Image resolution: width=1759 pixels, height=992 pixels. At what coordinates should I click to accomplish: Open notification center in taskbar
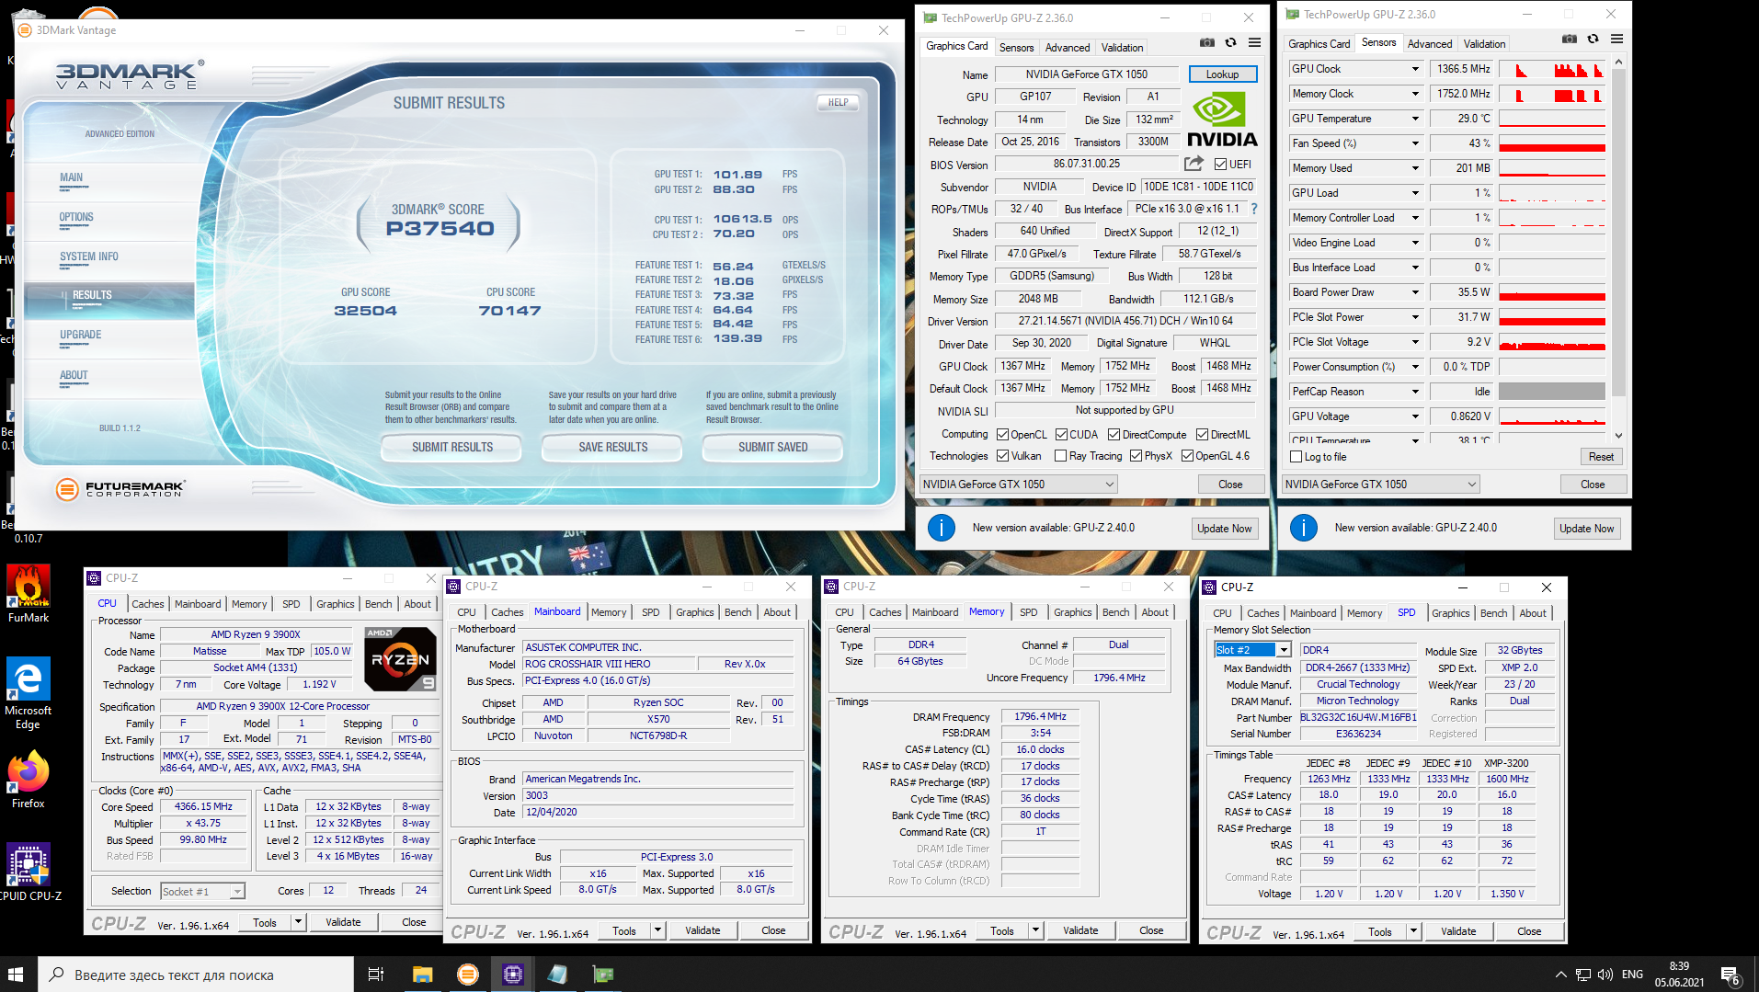[1730, 975]
